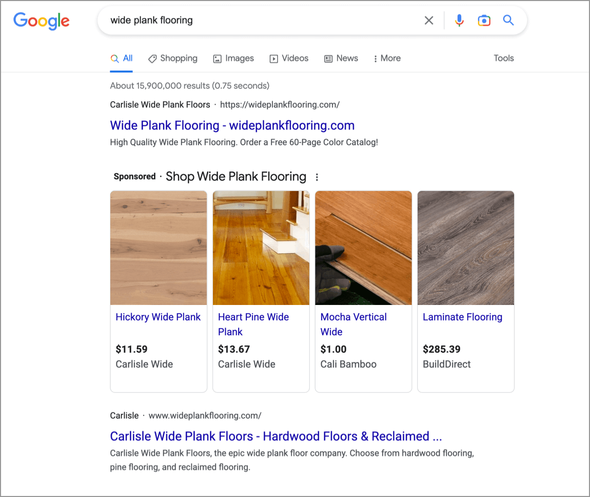Click the https://wideplankflooring.com/ URL text
Viewport: 590px width, 497px height.
click(x=280, y=105)
